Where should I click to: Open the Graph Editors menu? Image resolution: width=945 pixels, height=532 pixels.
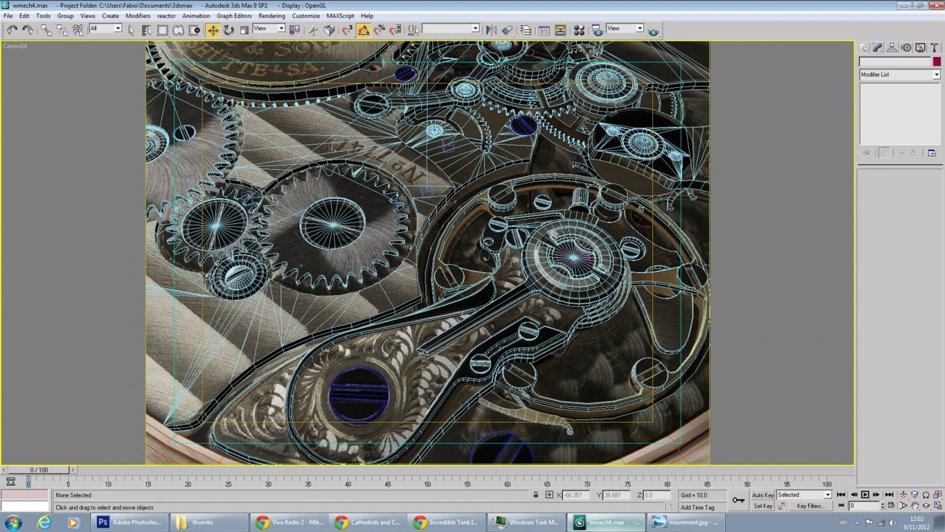point(234,16)
